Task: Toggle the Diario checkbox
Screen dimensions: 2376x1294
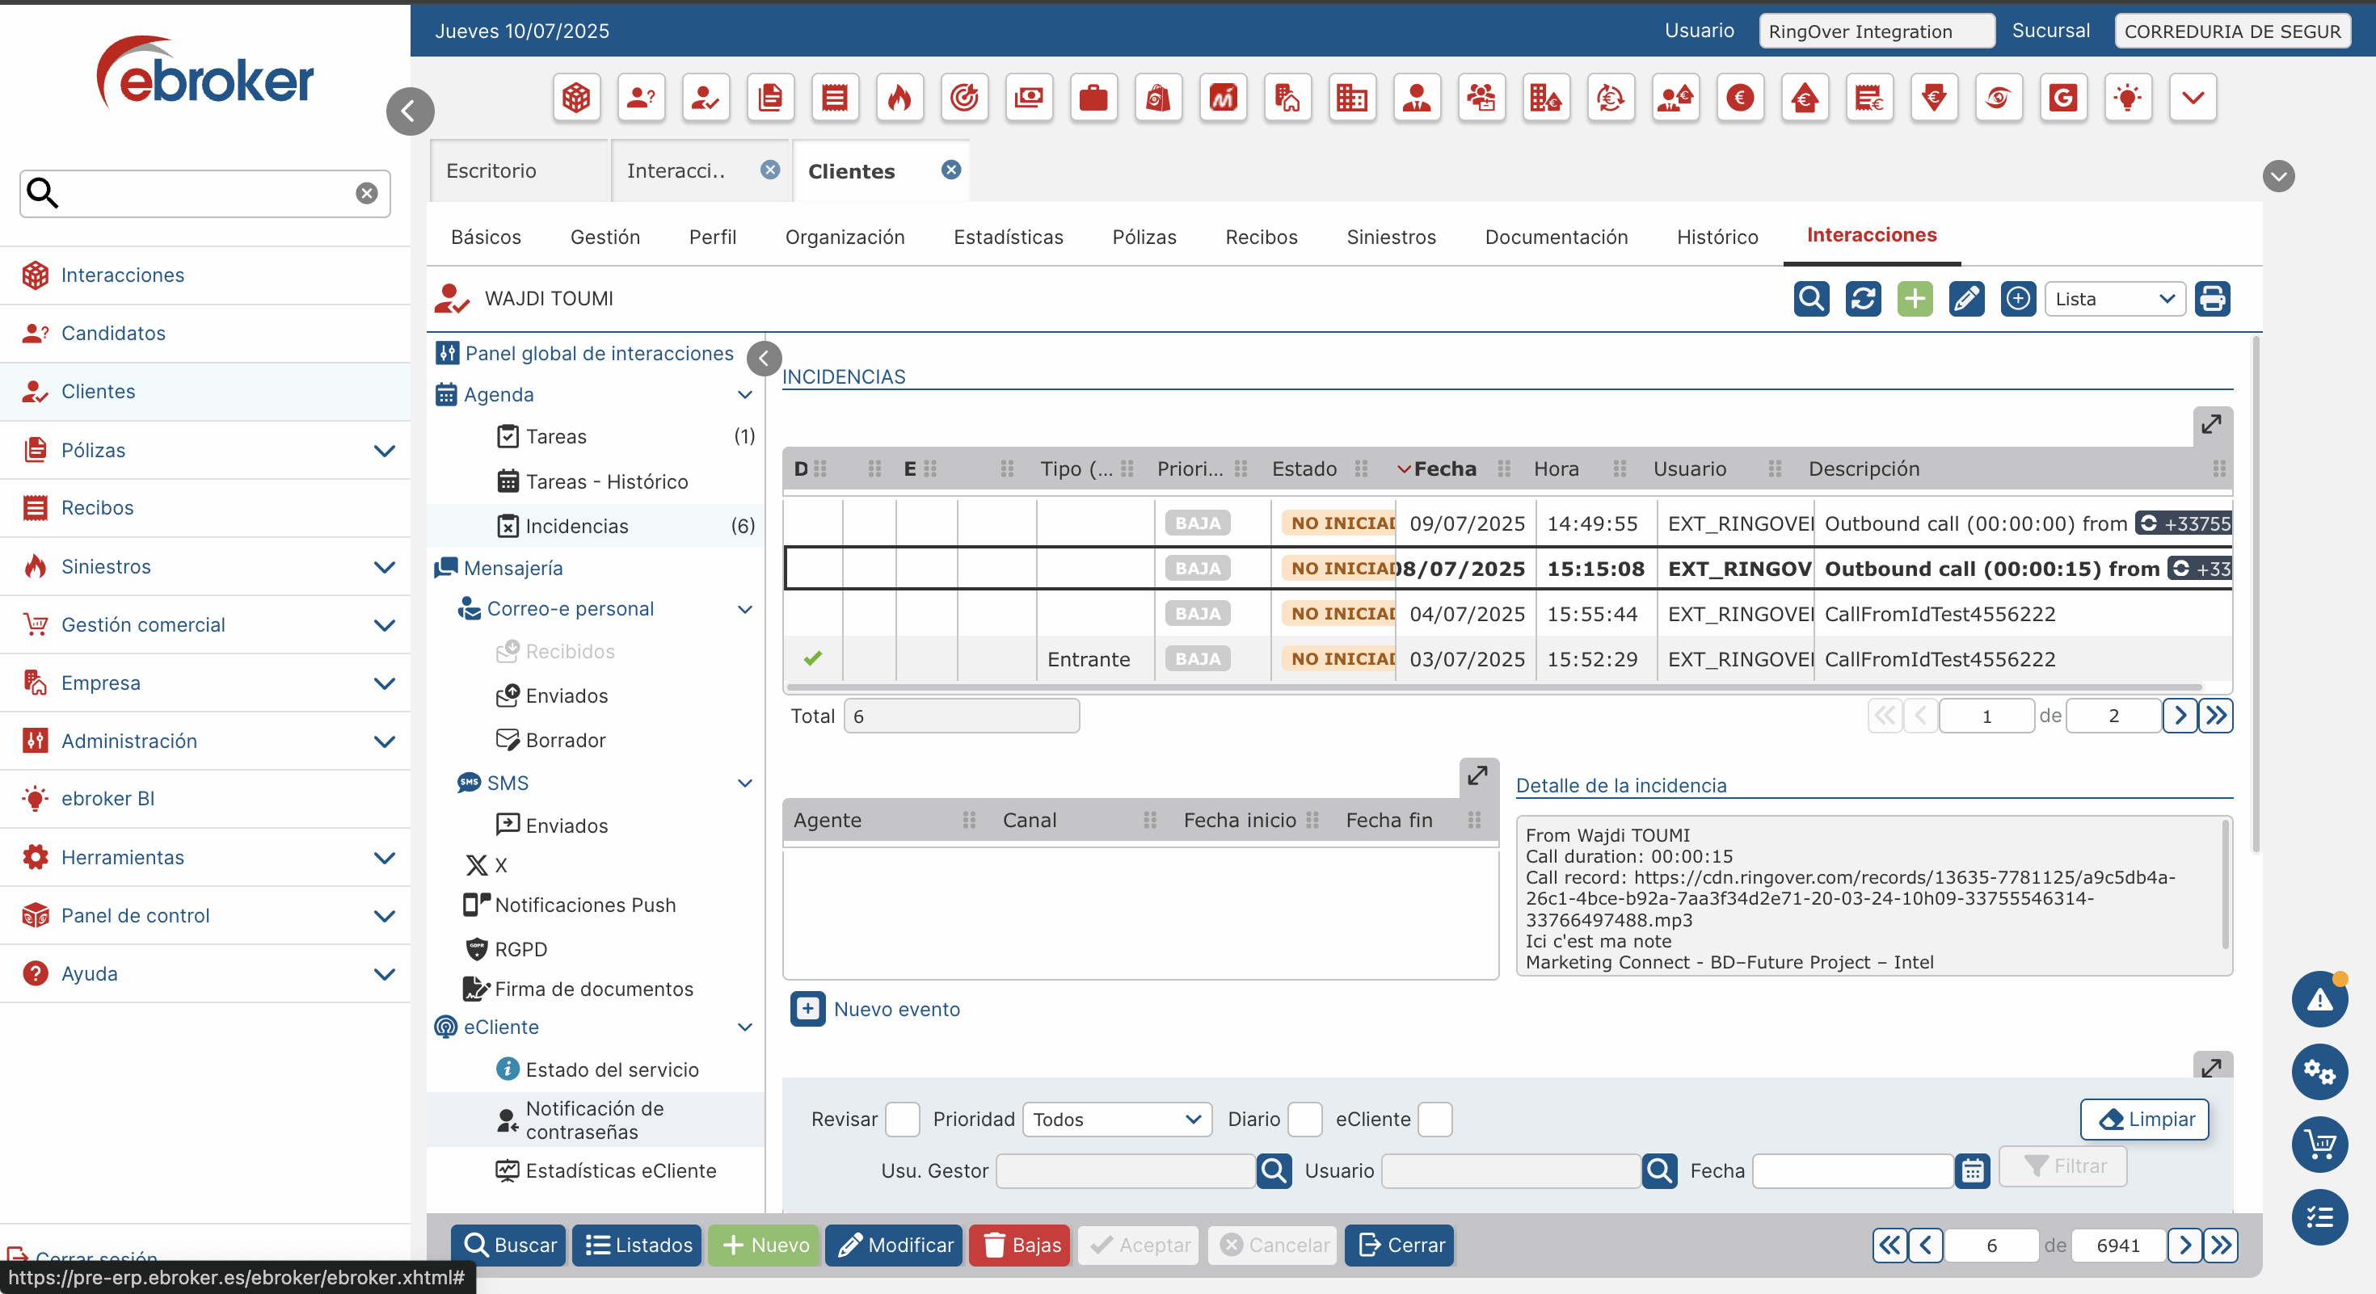Action: pyautogui.click(x=1304, y=1119)
